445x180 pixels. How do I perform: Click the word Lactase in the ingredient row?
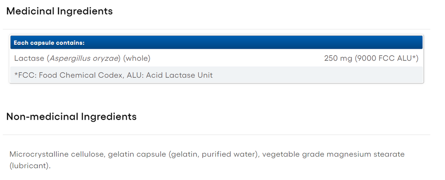click(29, 59)
